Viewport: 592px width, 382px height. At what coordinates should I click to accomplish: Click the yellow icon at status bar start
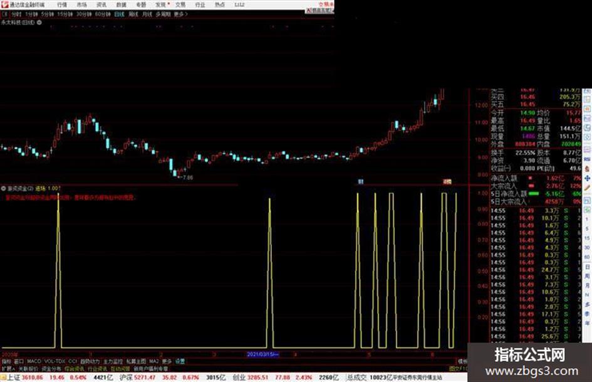[x=3, y=378]
